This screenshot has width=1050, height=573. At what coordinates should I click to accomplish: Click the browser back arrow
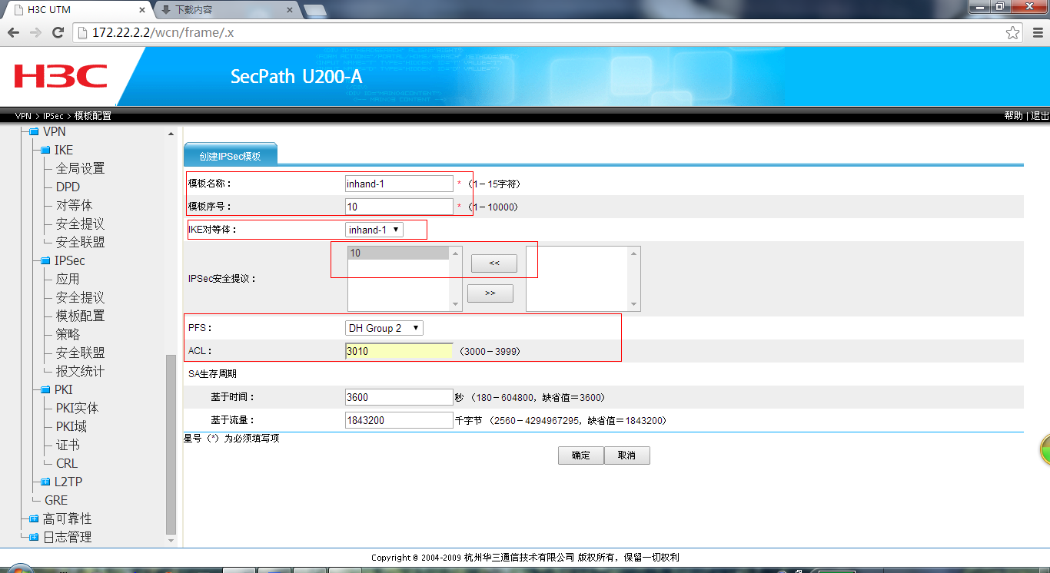tap(13, 32)
